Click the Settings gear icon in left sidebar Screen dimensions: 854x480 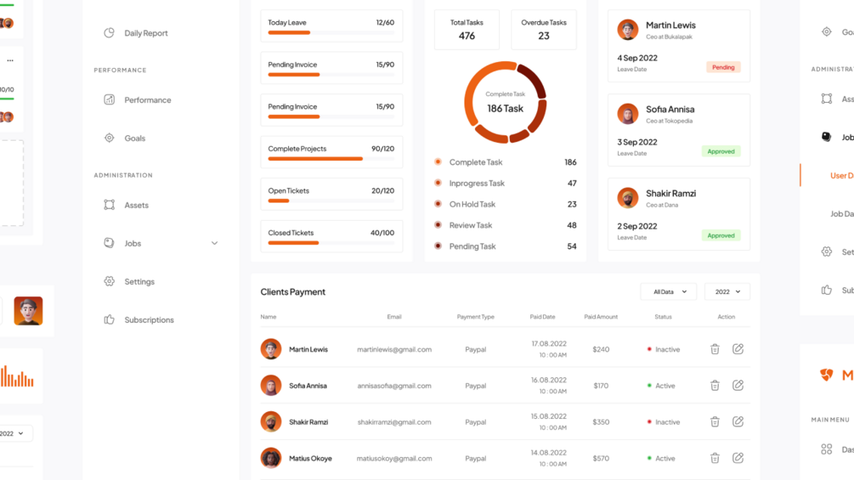pos(109,281)
